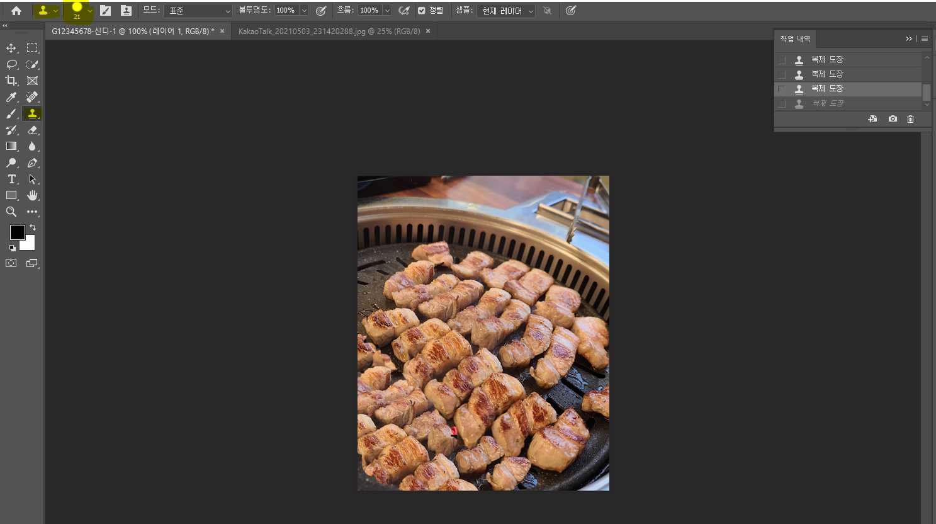Select the Hand tool

tap(32, 195)
